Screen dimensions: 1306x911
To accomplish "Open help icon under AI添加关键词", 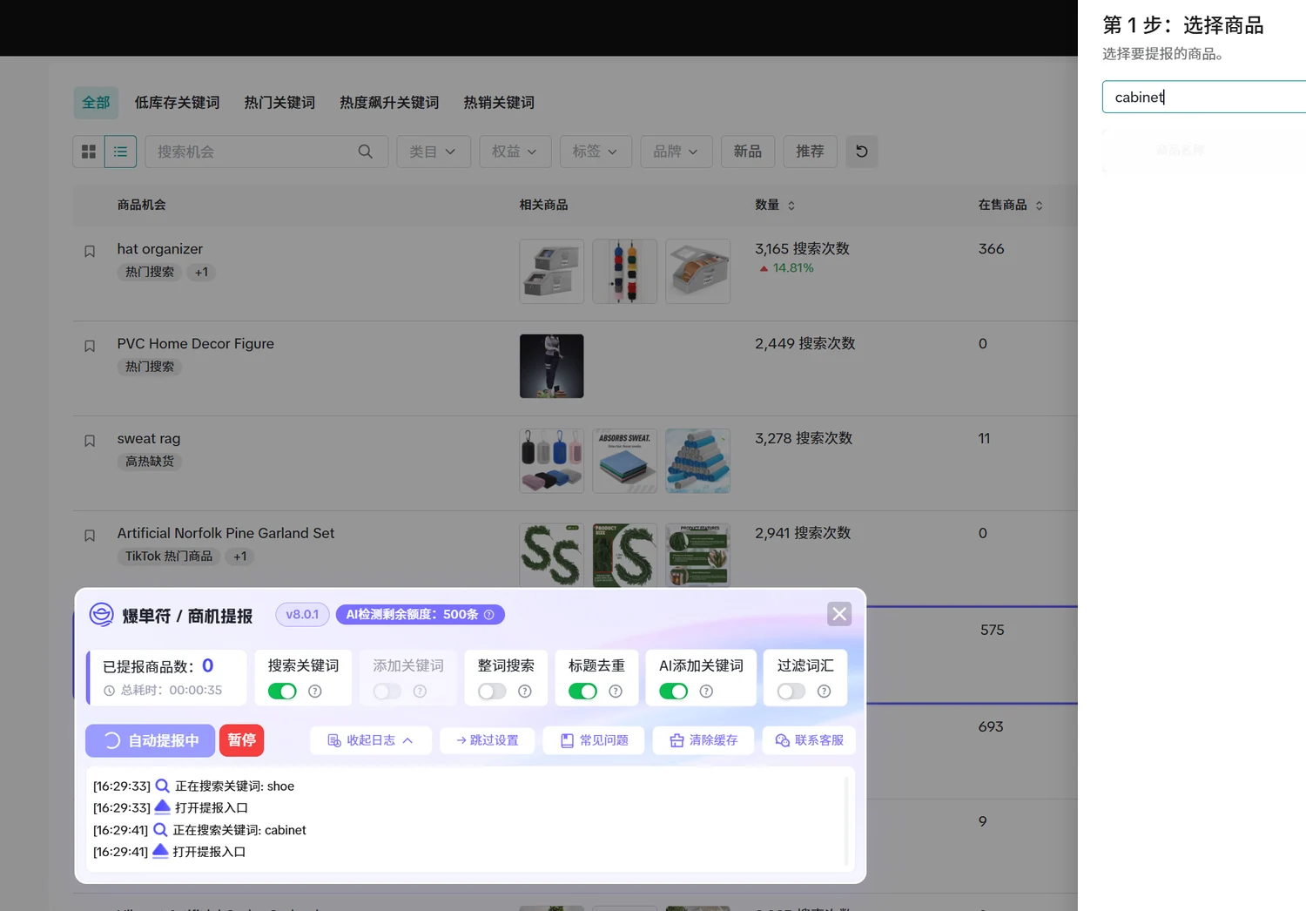I will 706,692.
